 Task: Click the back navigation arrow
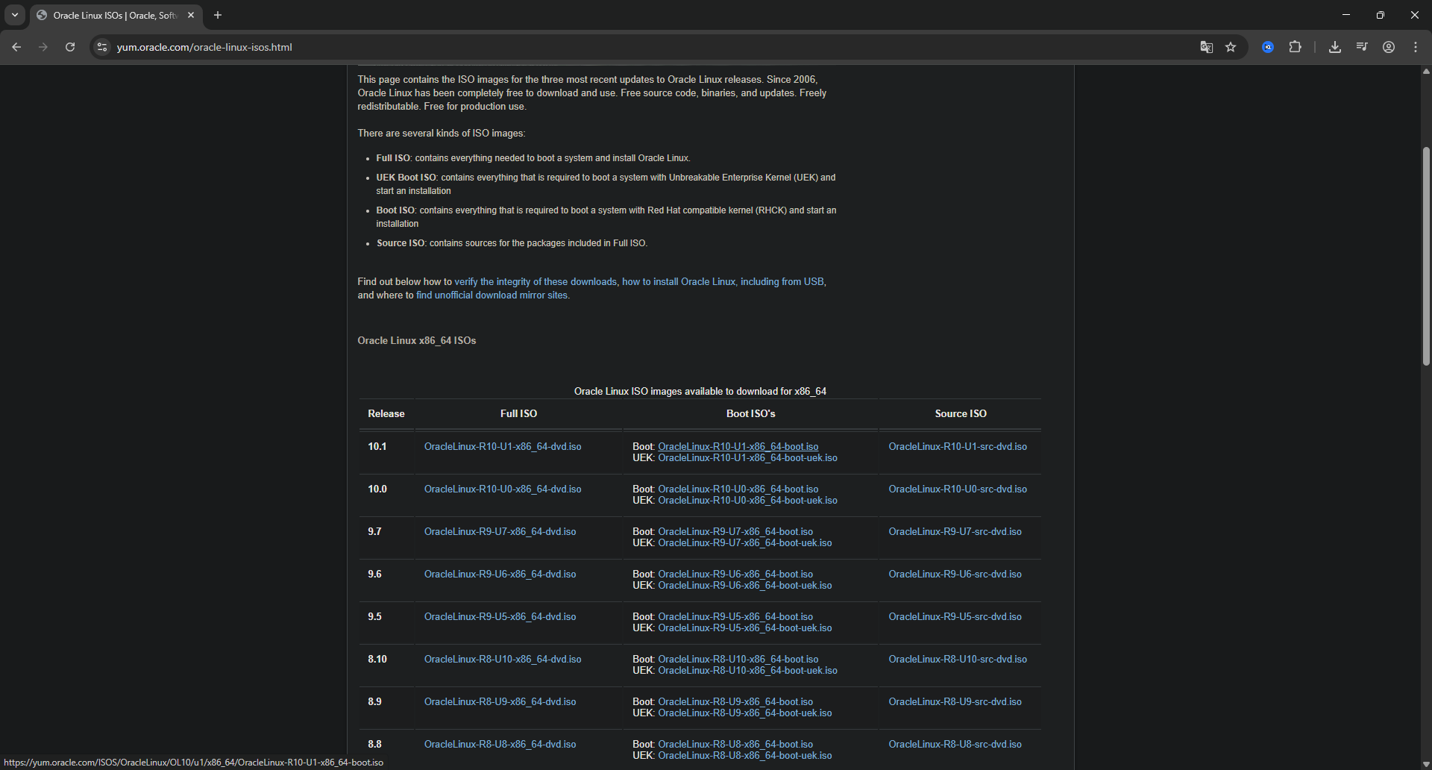(x=16, y=46)
